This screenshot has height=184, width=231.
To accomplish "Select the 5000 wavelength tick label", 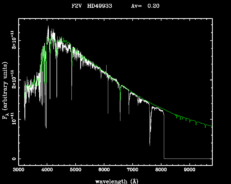I will click(76, 170).
